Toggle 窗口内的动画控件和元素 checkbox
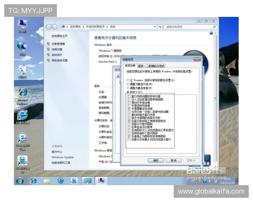Viewport: 253px width, 202px height. click(x=129, y=96)
